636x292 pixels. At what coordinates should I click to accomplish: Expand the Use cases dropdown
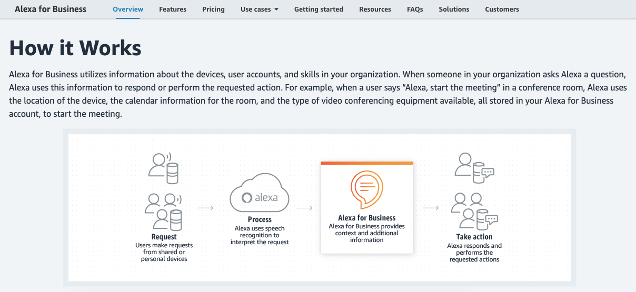click(260, 9)
